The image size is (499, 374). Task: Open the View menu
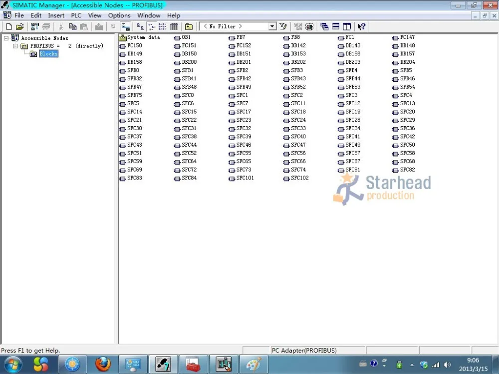94,15
